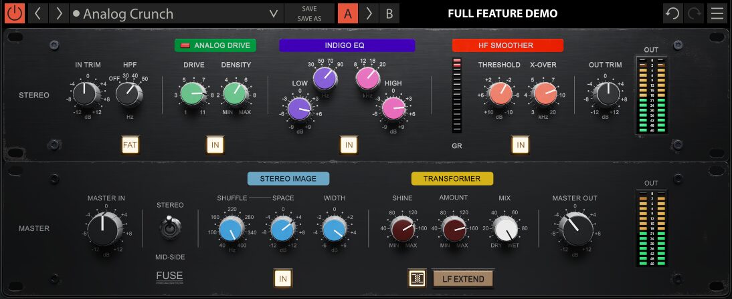This screenshot has height=299, width=732.
Task: Click the undo arrow icon
Action: coord(672,13)
